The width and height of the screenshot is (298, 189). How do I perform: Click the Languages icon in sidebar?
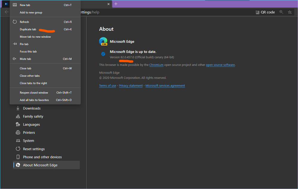(18, 124)
